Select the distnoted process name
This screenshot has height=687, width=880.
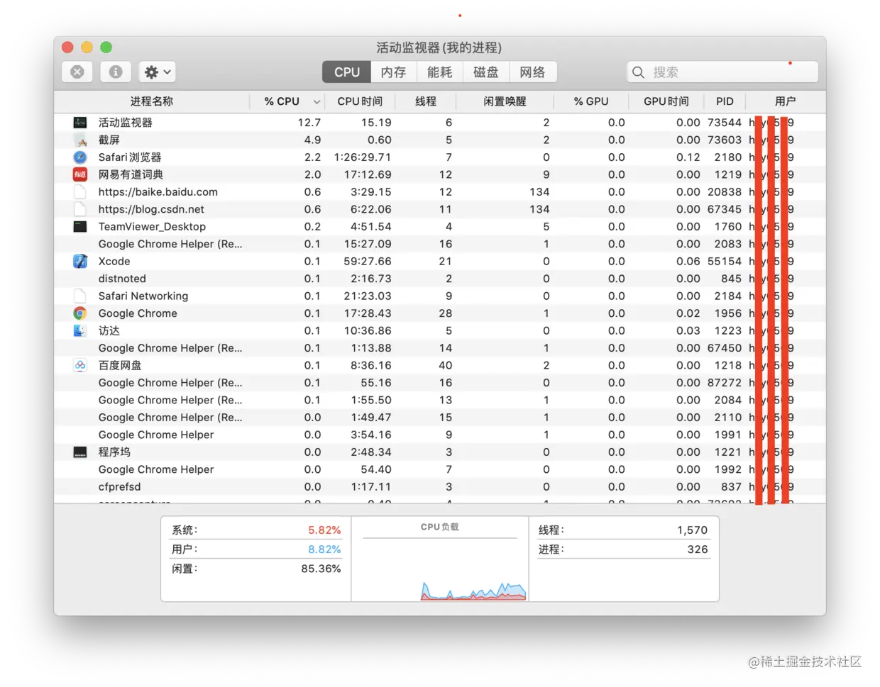pos(122,279)
